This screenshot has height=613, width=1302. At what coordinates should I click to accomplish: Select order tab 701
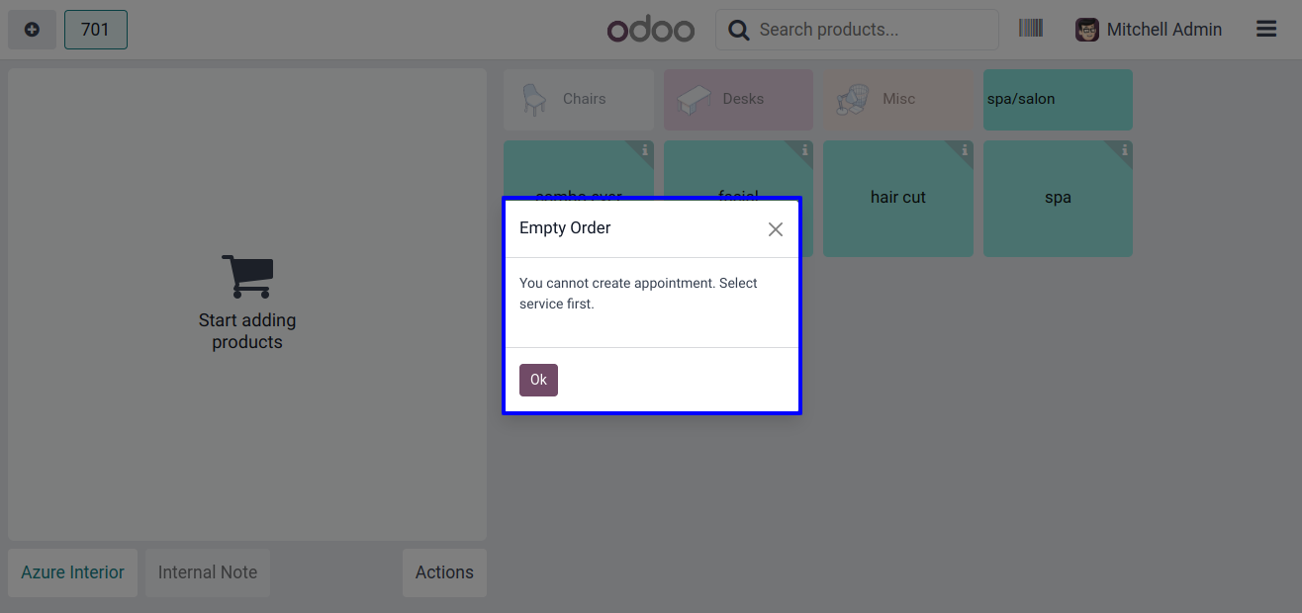[x=95, y=30]
